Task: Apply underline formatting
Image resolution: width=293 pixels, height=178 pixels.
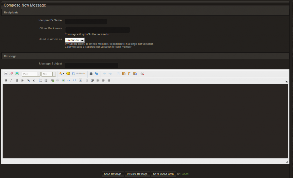Action: (17, 80)
